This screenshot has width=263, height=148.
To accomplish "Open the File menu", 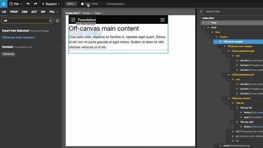I will pos(16,4).
